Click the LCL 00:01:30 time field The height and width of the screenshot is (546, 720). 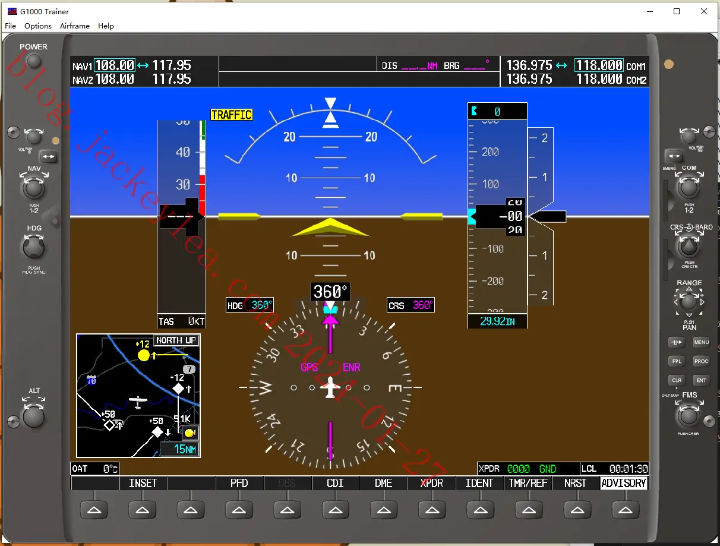tap(614, 469)
